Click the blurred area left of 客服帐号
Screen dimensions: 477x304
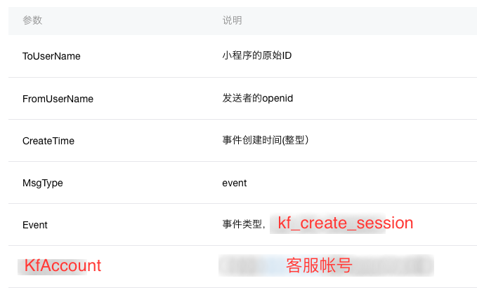pos(252,265)
